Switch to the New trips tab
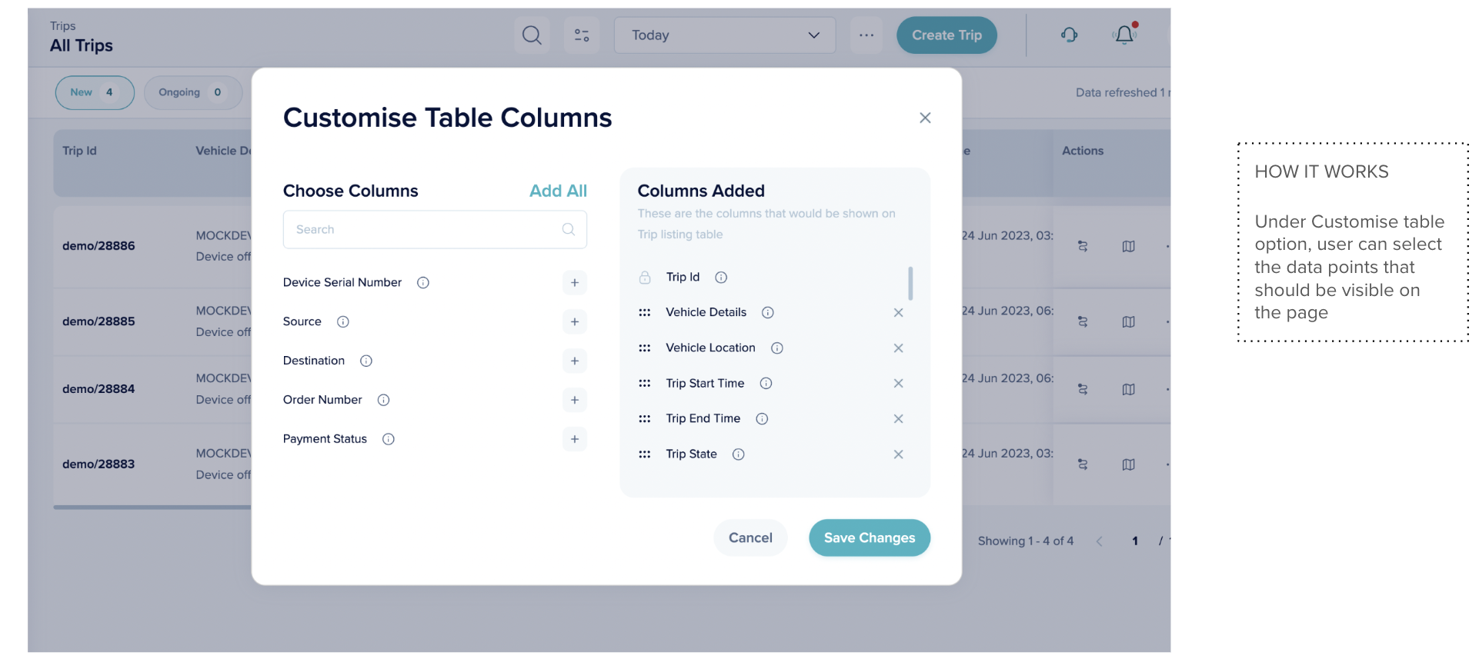 [95, 93]
